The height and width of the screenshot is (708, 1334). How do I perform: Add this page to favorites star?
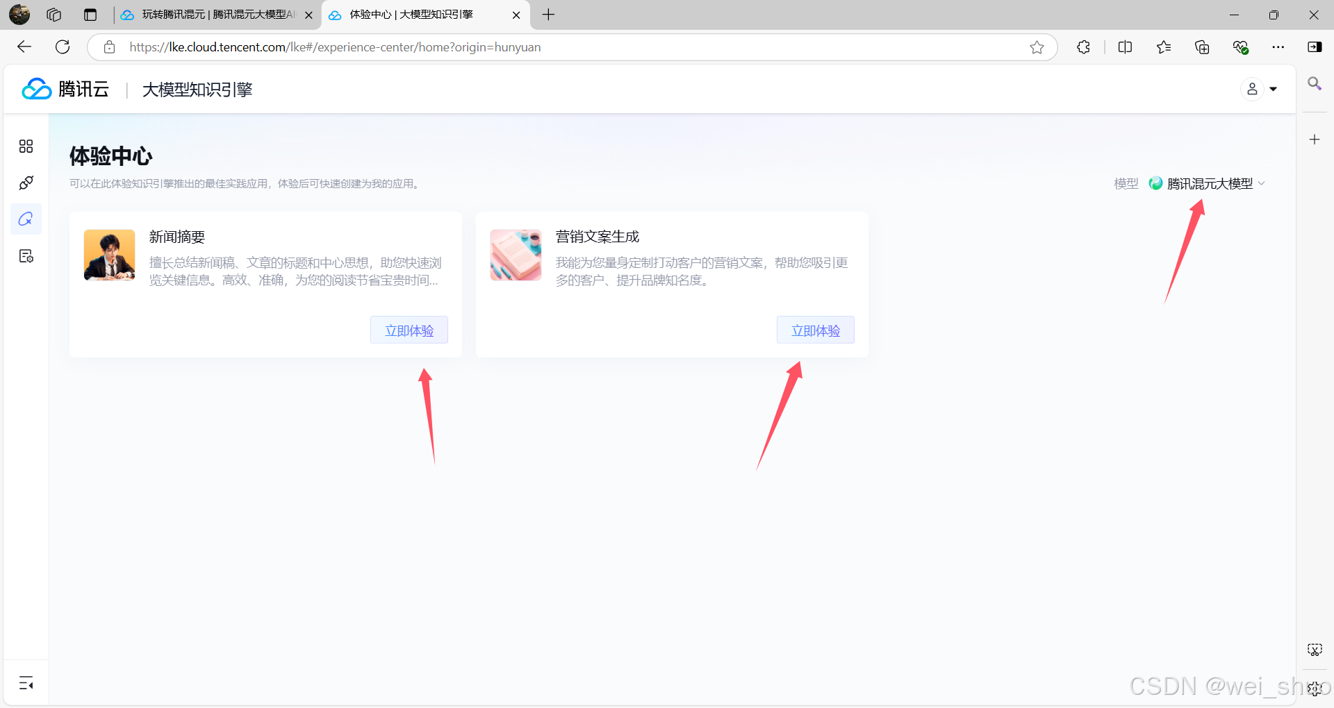pyautogui.click(x=1037, y=47)
